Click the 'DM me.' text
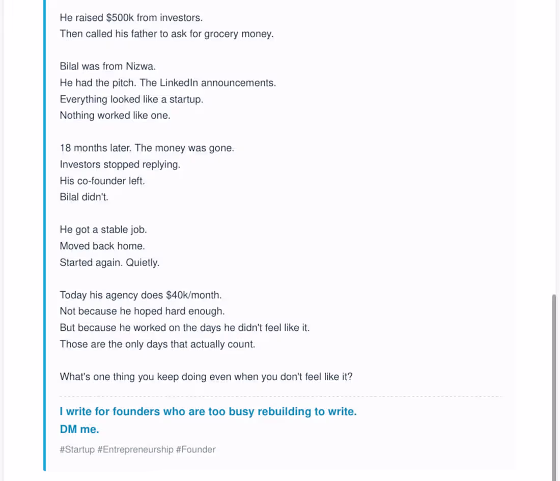The width and height of the screenshot is (560, 481). [79, 429]
